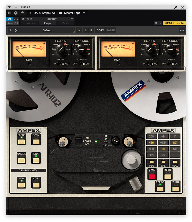Click the host Compare button

(x=30, y=23)
